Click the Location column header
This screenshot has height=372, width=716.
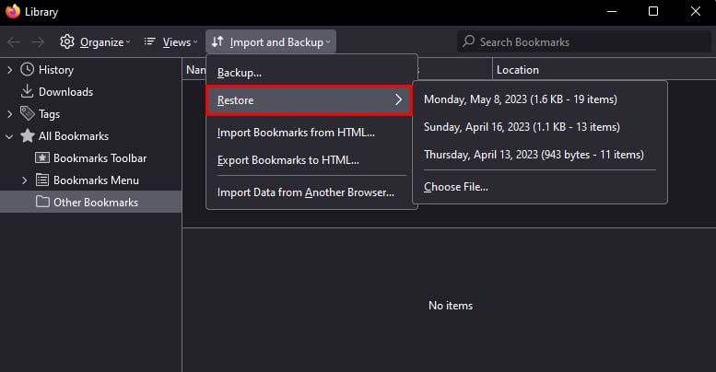pos(518,70)
